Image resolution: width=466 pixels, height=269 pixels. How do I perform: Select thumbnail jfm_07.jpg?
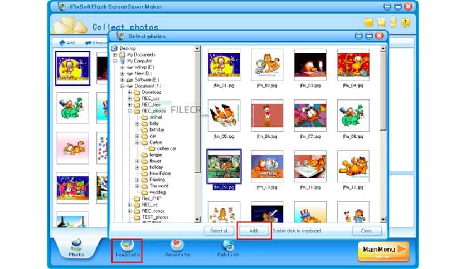click(x=310, y=116)
